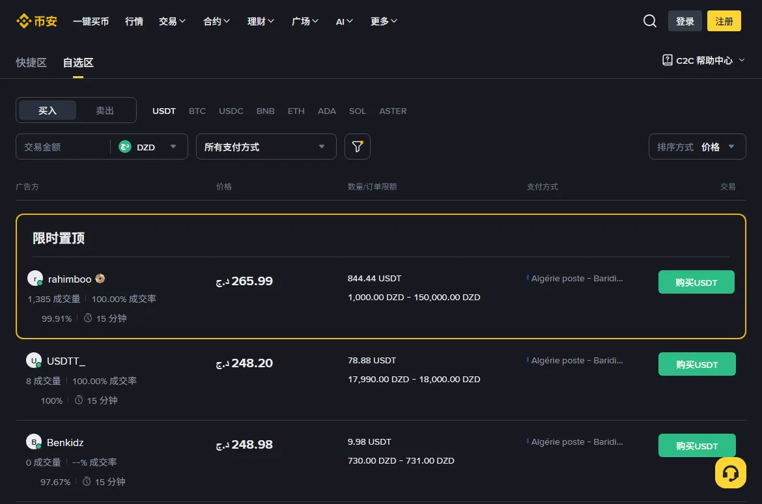Click the 登录 login button

pyautogui.click(x=684, y=21)
